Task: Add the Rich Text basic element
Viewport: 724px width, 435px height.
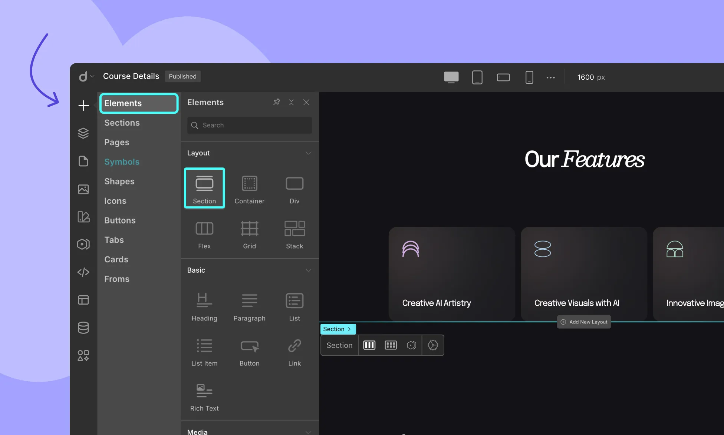Action: [204, 397]
